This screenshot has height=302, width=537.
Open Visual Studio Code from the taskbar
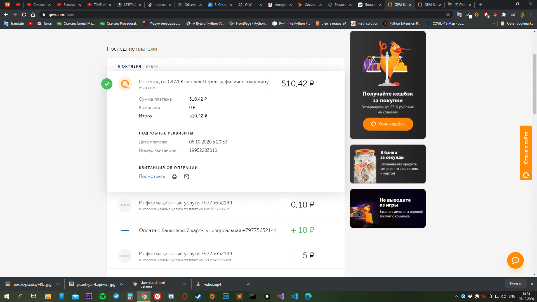(x=295, y=296)
